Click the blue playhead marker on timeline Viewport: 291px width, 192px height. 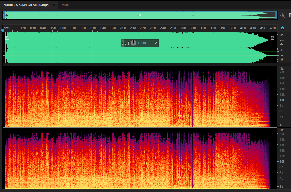pos(3,30)
